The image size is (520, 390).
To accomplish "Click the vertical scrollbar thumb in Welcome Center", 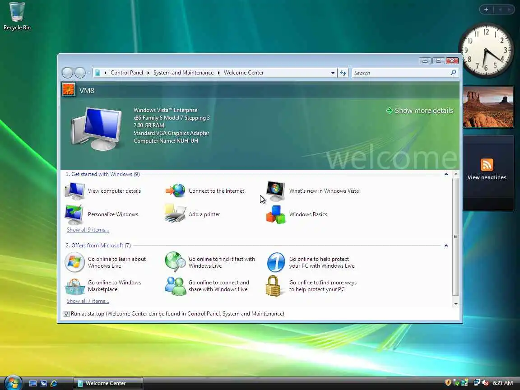I will pos(455,237).
